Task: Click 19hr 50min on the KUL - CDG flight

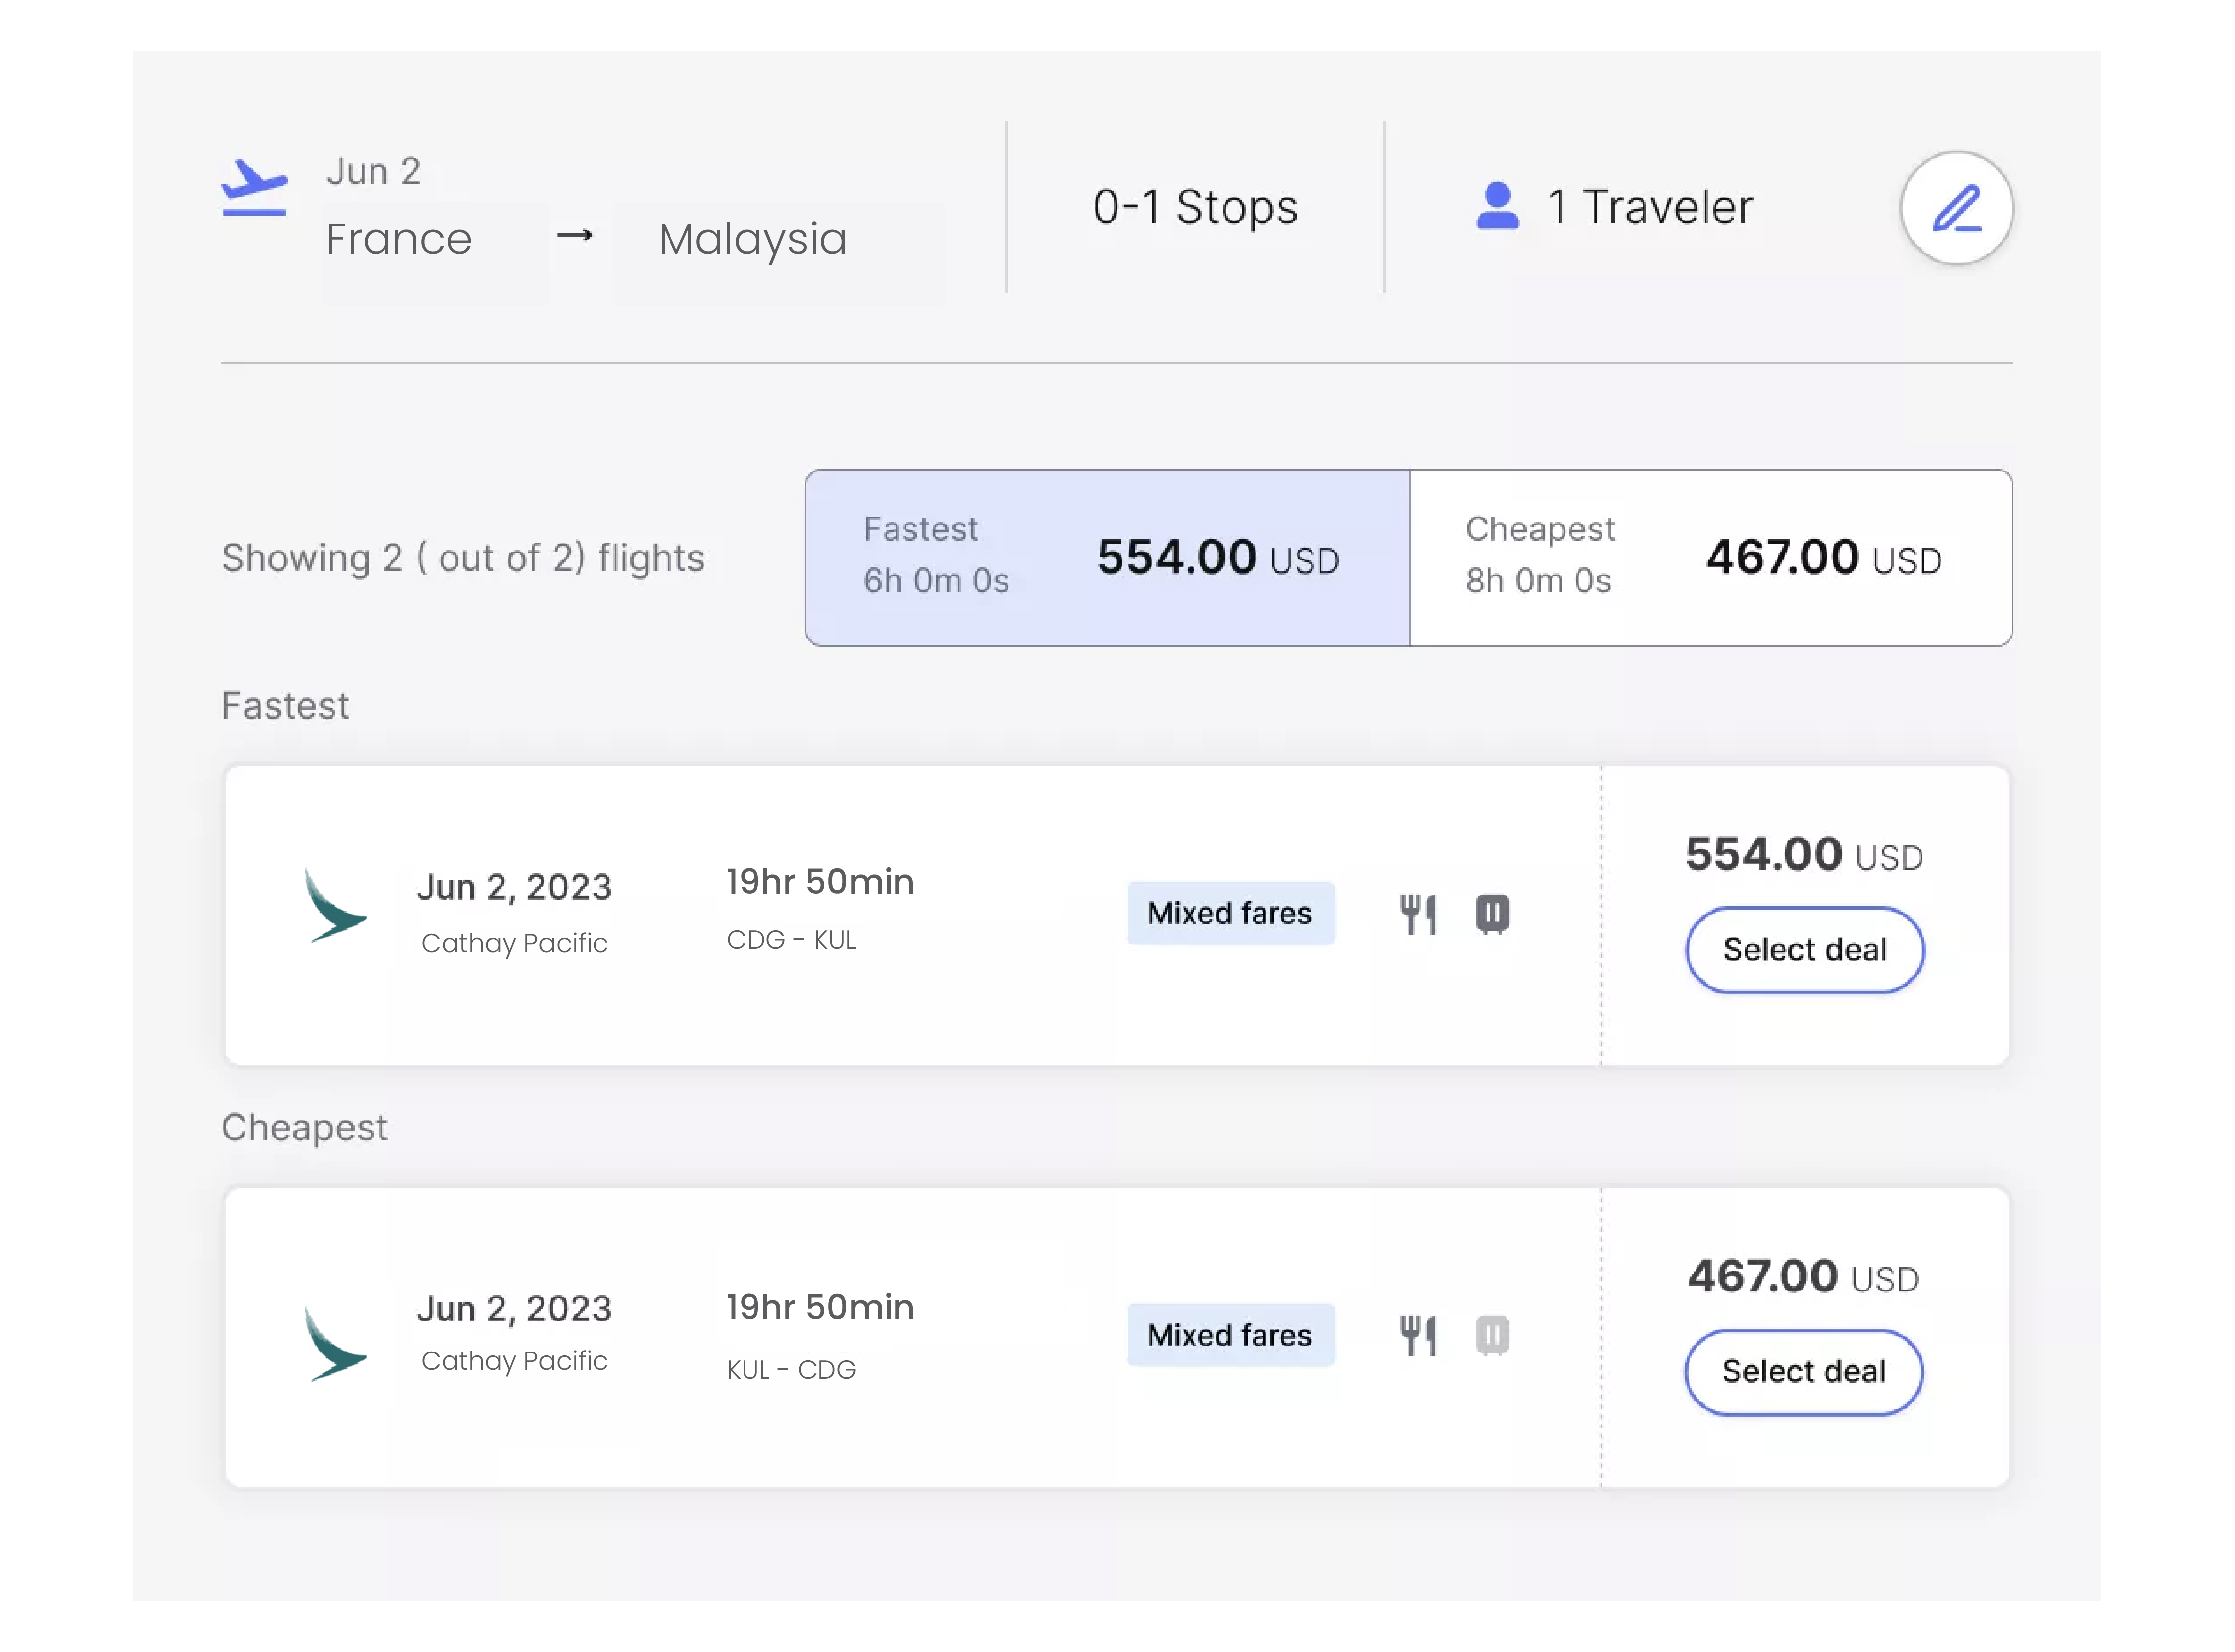Action: point(819,1308)
